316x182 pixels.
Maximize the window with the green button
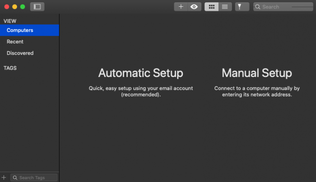pos(23,7)
